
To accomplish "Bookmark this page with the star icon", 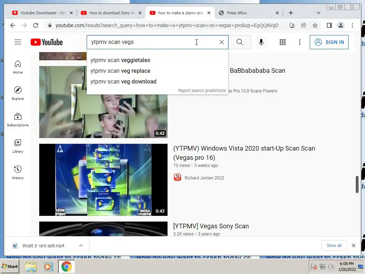I will [x=315, y=25].
